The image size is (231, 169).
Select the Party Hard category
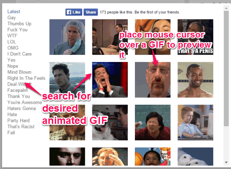tap(19, 121)
